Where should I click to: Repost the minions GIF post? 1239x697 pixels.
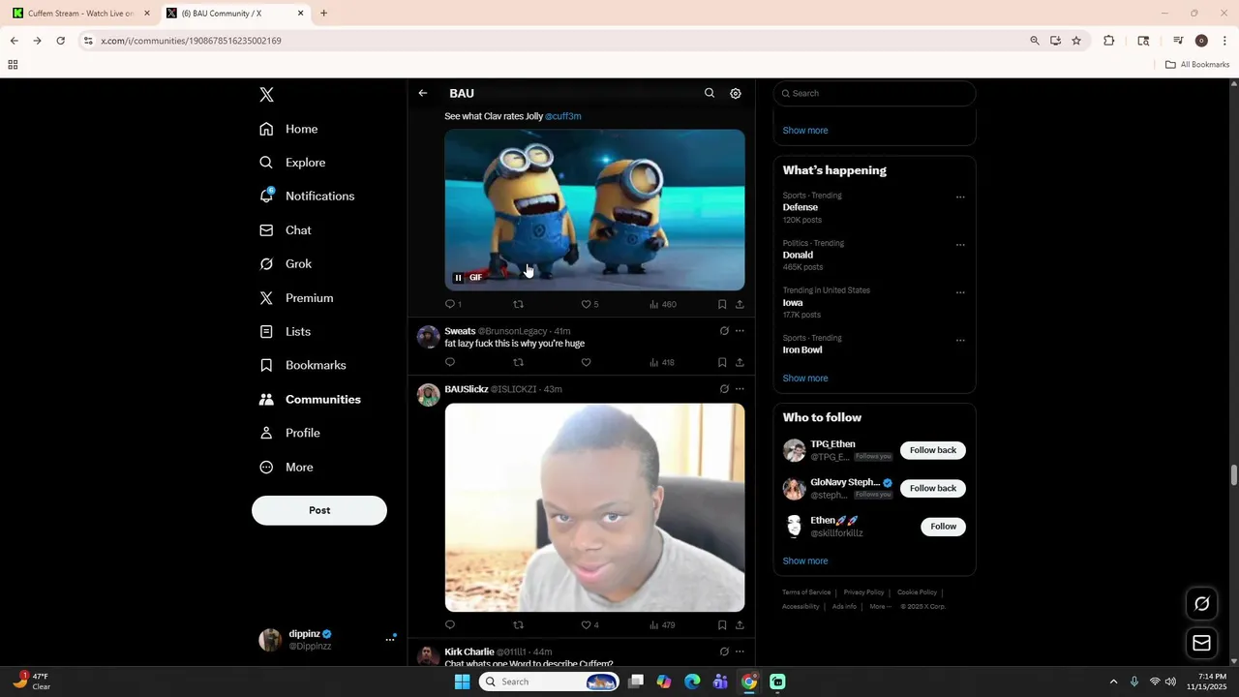coord(518,304)
